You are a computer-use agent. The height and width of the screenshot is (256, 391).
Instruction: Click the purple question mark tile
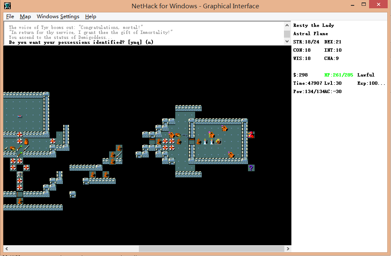251,168
